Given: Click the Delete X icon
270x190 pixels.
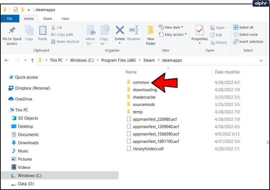Looking at the screenshot, I should pyautogui.click(x=120, y=30).
